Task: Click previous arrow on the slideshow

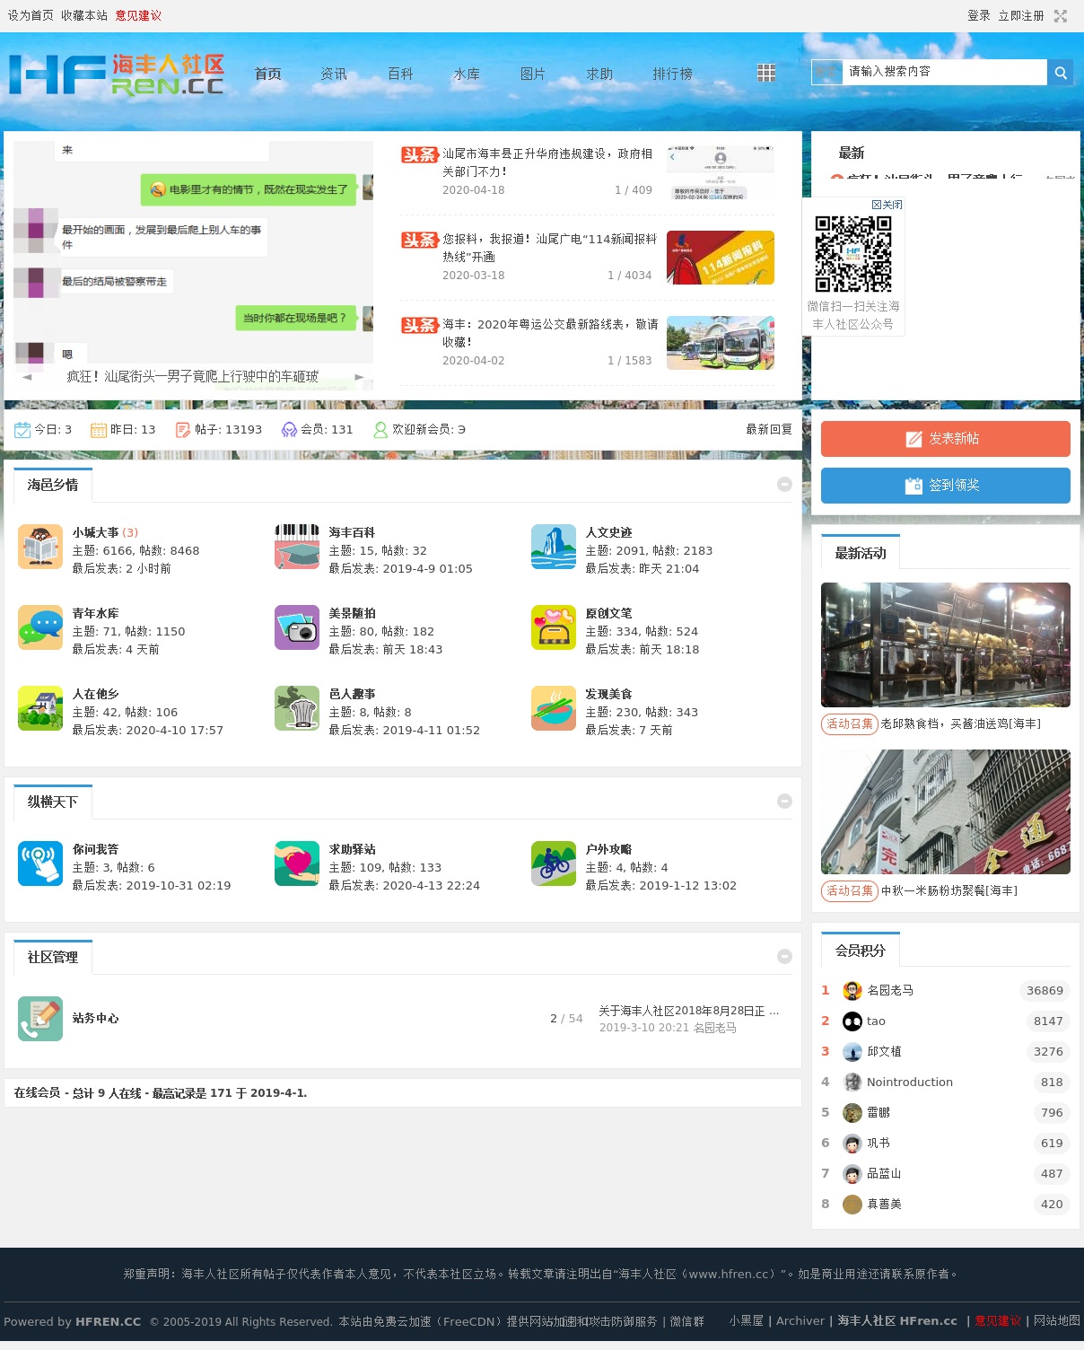Action: [27, 377]
